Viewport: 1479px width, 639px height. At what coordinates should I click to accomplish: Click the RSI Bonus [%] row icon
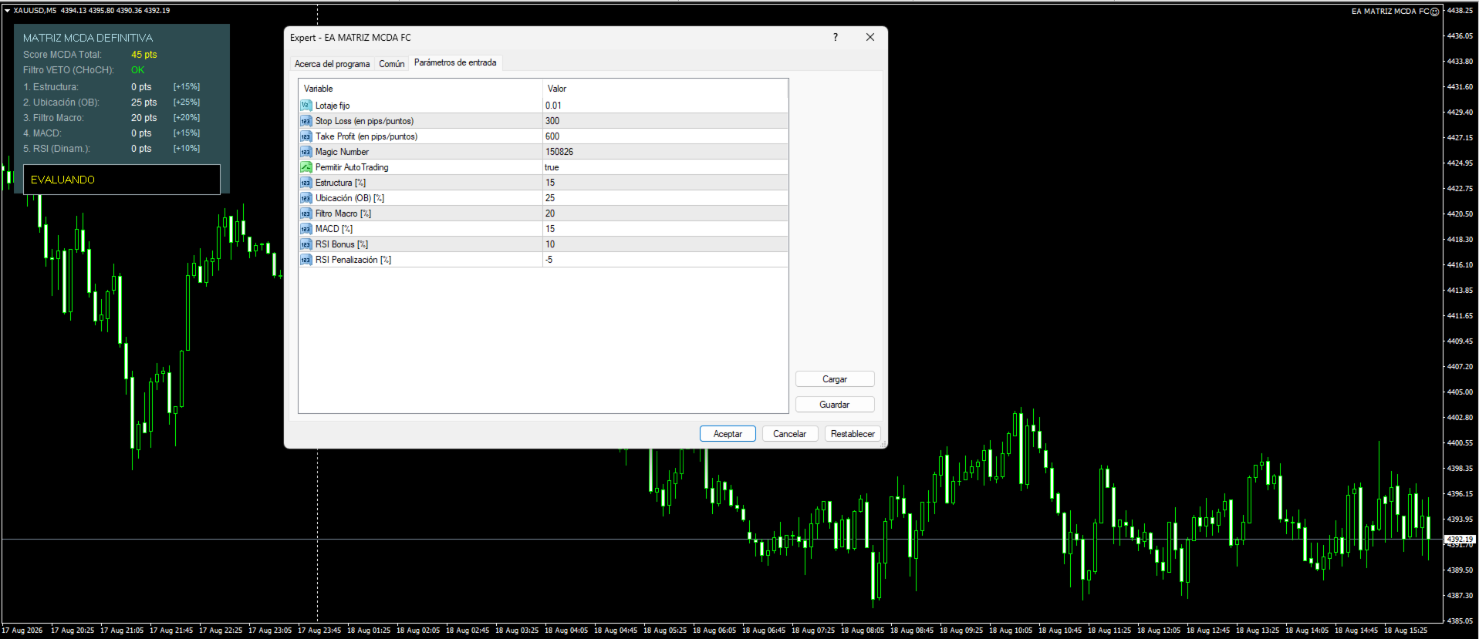pos(306,244)
